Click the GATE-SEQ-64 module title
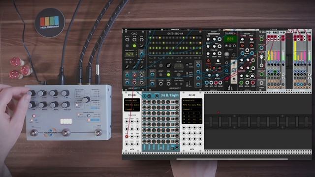The image size is (315, 177). (175, 33)
